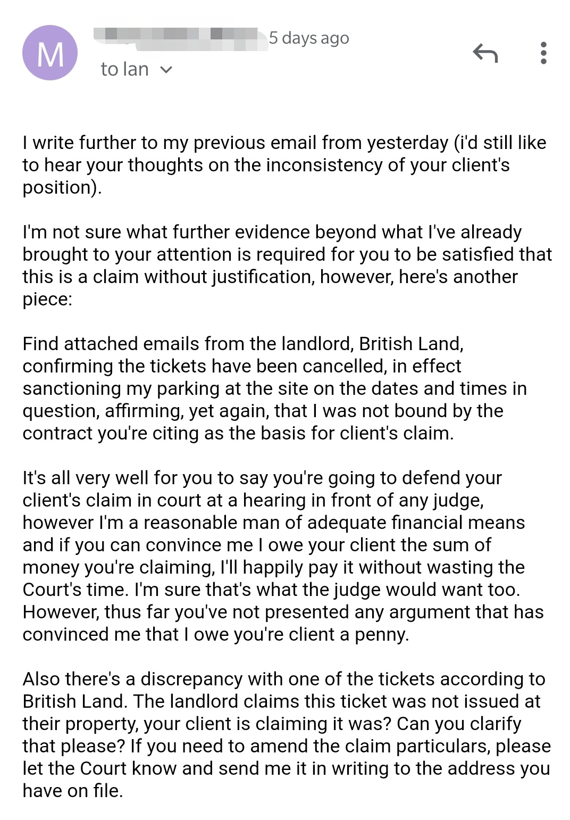Tap the paragraph starting 'I write further'
This screenshot has height=820, width=570.
pyautogui.click(x=284, y=165)
